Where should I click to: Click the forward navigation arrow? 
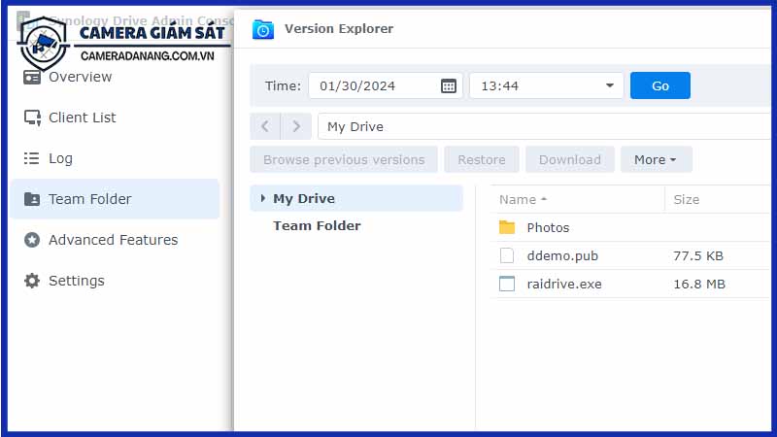(296, 126)
